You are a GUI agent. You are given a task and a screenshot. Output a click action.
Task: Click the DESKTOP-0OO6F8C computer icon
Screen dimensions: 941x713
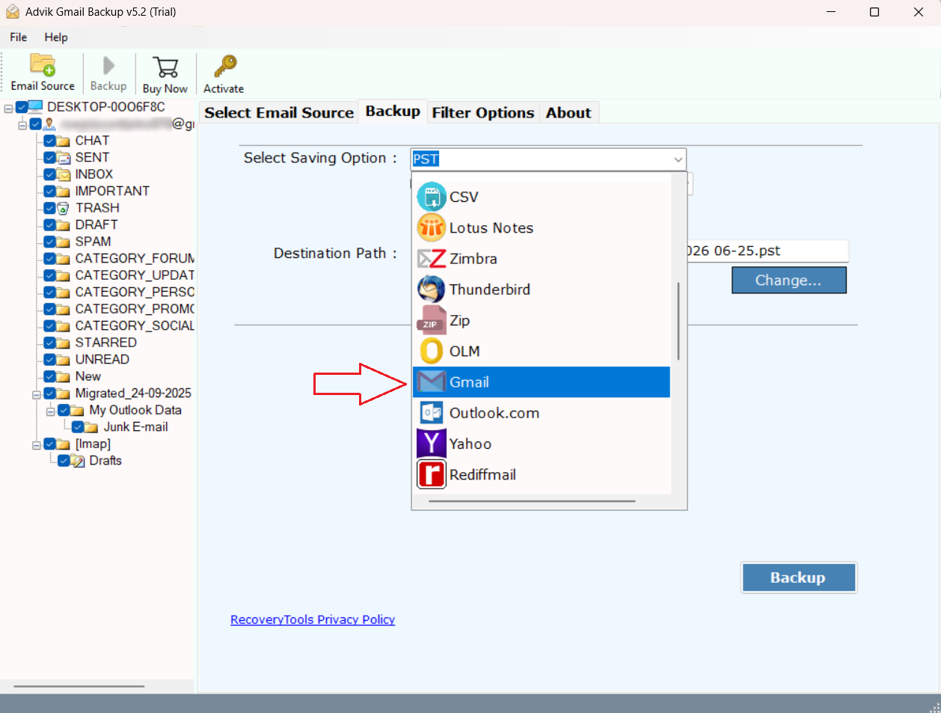click(35, 107)
